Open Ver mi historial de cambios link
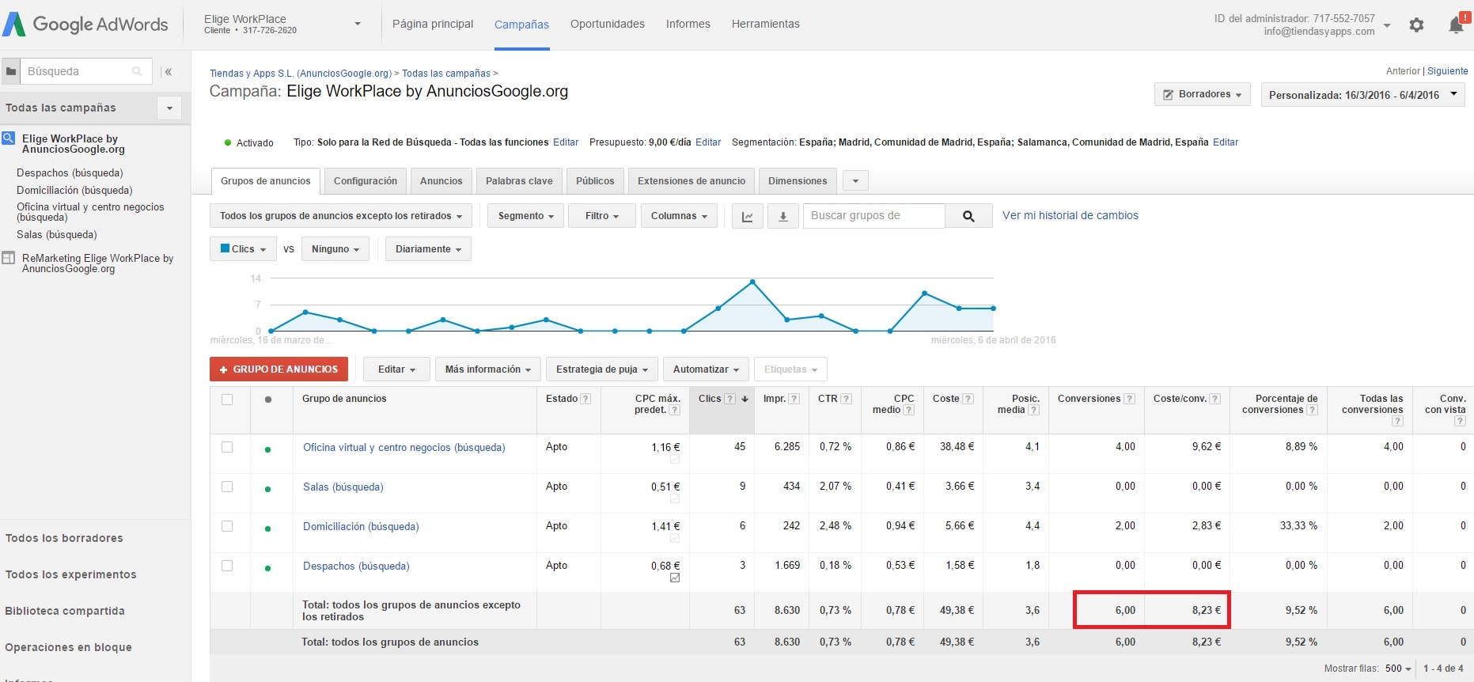The image size is (1474, 682). 1070,215
